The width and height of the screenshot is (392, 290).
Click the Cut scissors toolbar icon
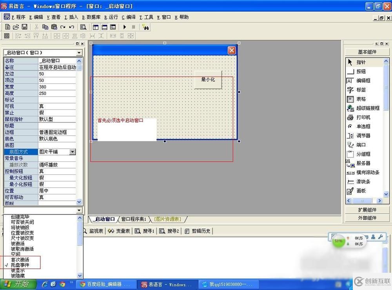point(36,27)
